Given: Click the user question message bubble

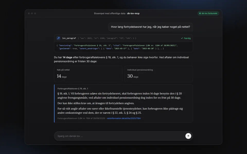Looking at the screenshot, I should [151, 27].
